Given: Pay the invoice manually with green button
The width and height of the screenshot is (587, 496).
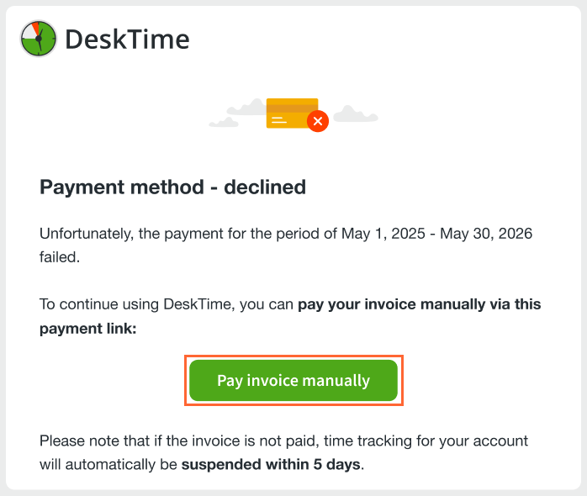Looking at the screenshot, I should tap(293, 380).
